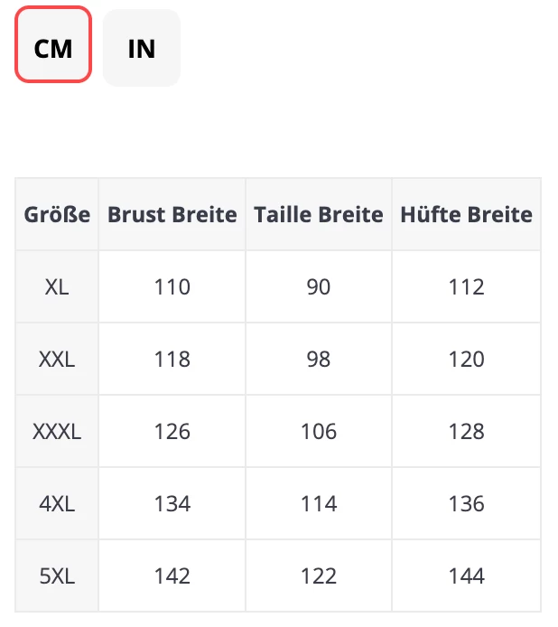The height and width of the screenshot is (627, 558).
Task: Switch size units to IN
Action: [x=142, y=47]
